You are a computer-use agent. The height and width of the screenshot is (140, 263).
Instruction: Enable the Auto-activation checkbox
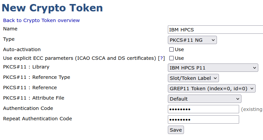[172, 49]
